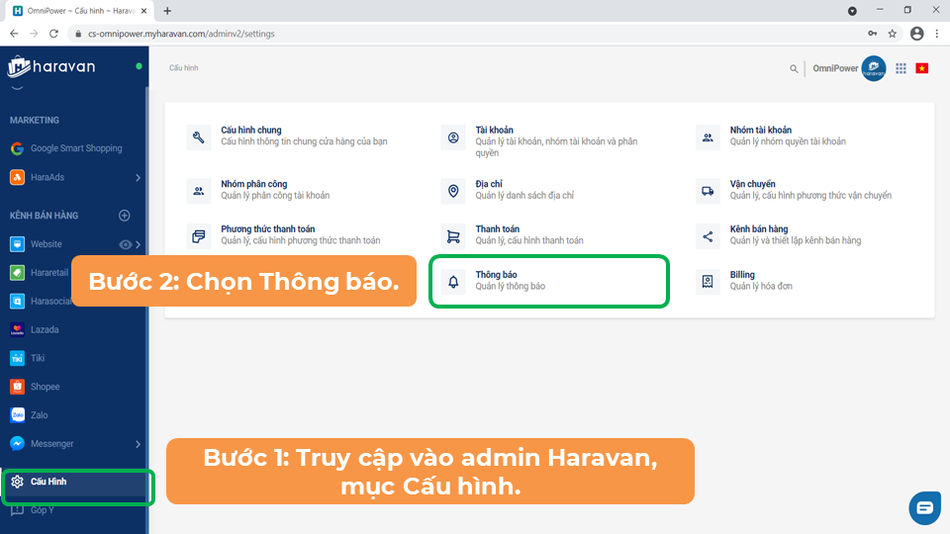Viewport: 950px width, 534px height.
Task: Click the Cấu hình chung wrench icon
Action: (x=199, y=137)
